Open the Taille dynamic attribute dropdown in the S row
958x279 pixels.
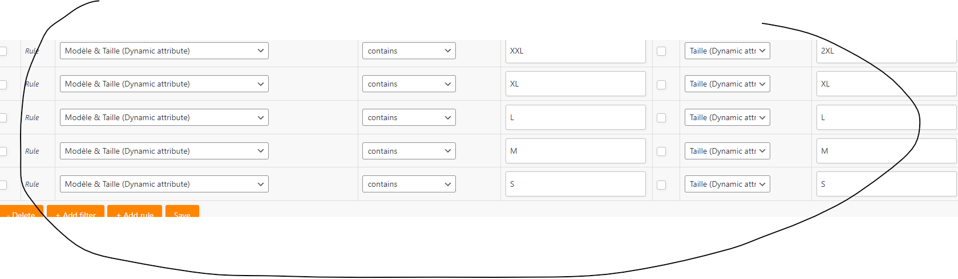(727, 184)
